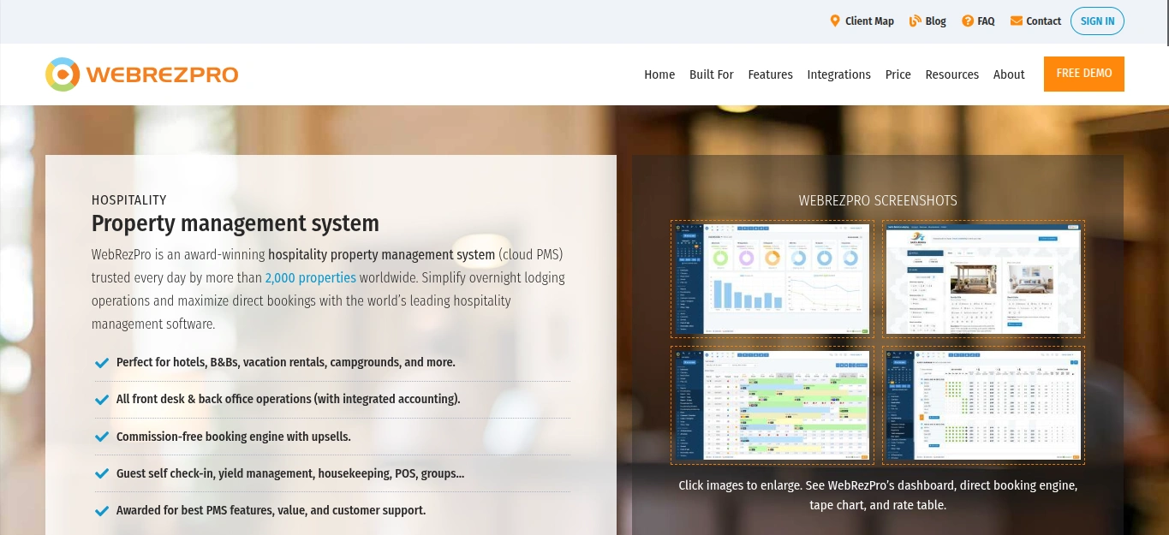Enlarge the tape chart screenshot thumbnail
Screen dimensions: 1169x535
pyautogui.click(x=772, y=406)
